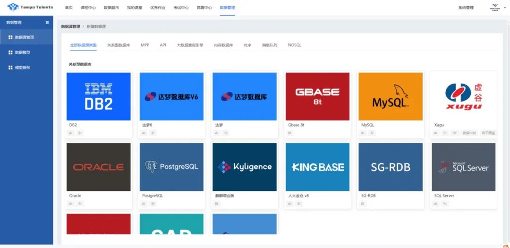The width and height of the screenshot is (510, 248).
Task: Open 数据模型 in the sidebar
Action: (26, 52)
